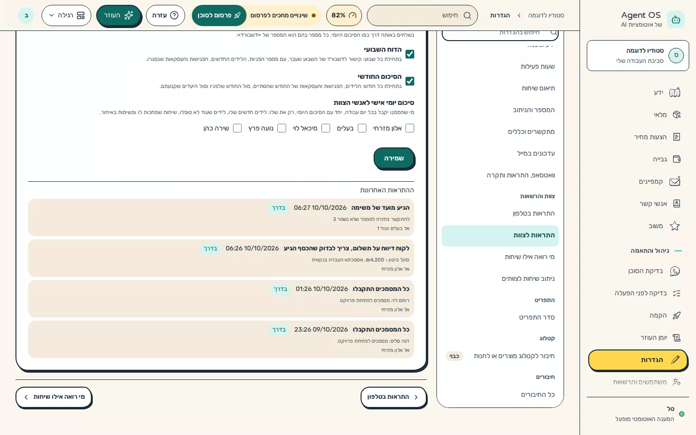Image resolution: width=696 pixels, height=435 pixels.
Task: Click the pencil icon on הגדרות
Action: tap(675, 360)
